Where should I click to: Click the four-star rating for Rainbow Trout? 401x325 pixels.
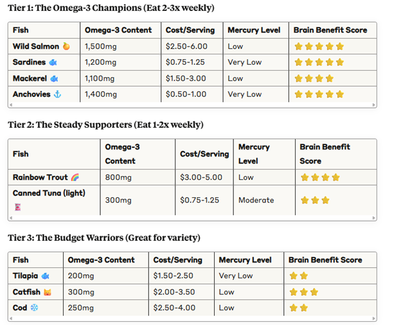tap(319, 177)
